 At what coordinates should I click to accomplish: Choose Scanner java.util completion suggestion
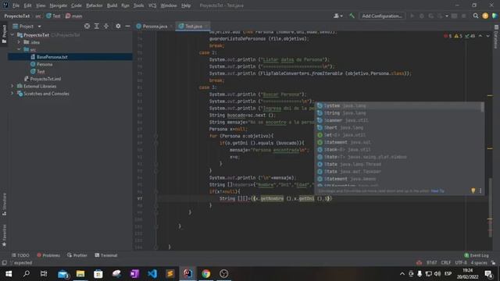click(398, 120)
